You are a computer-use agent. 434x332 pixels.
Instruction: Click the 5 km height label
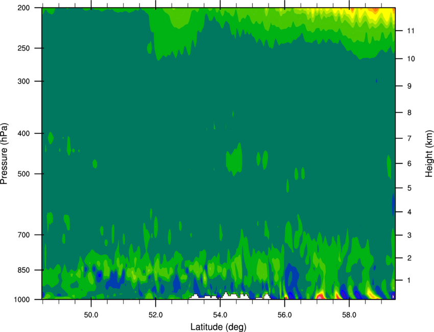(409, 188)
